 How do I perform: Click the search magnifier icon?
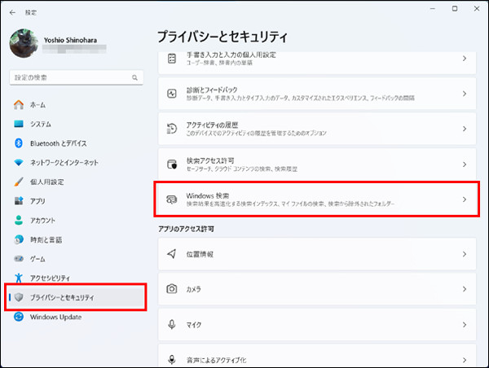coord(134,77)
